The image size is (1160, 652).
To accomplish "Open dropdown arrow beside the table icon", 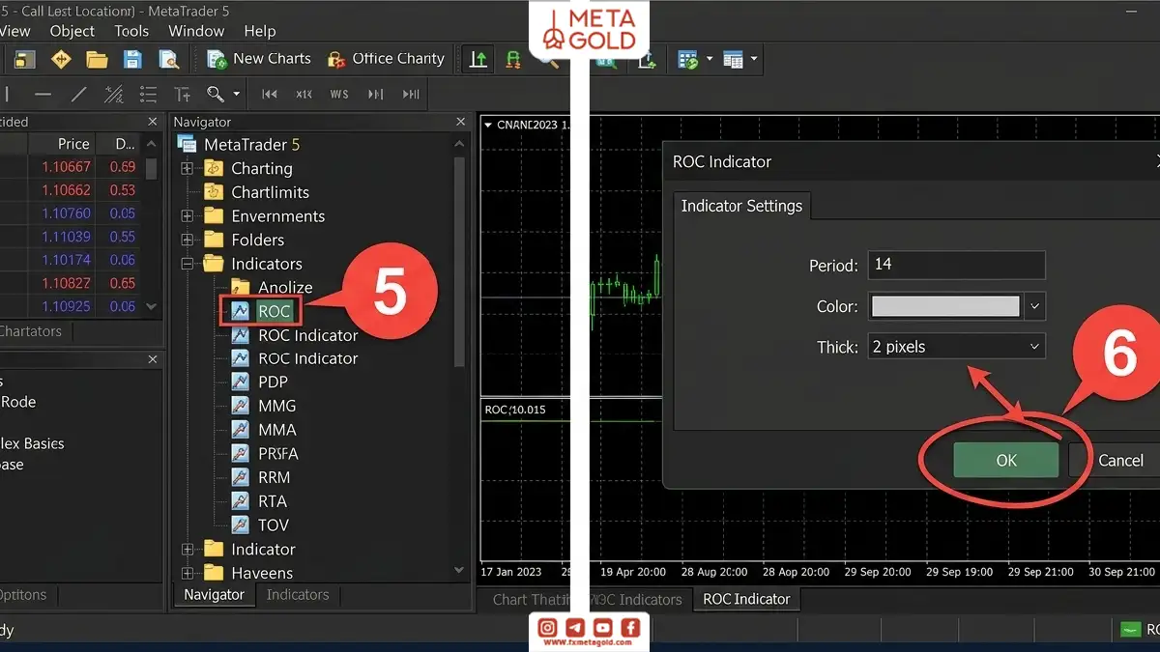I will [754, 60].
